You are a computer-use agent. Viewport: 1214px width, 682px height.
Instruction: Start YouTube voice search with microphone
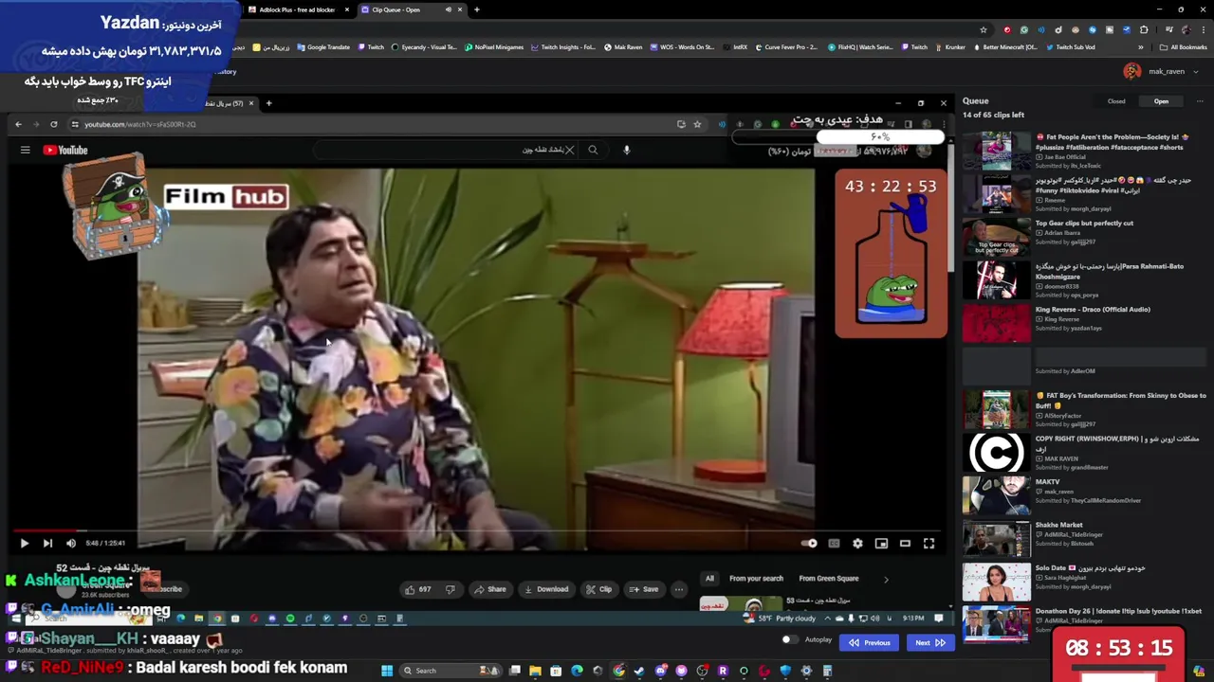point(626,150)
